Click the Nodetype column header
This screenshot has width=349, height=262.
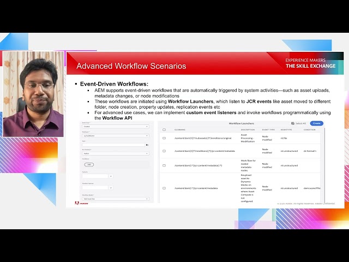click(286, 130)
